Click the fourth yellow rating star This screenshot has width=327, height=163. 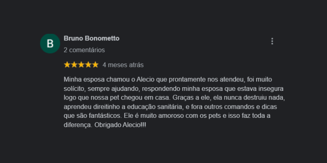pos(88,65)
